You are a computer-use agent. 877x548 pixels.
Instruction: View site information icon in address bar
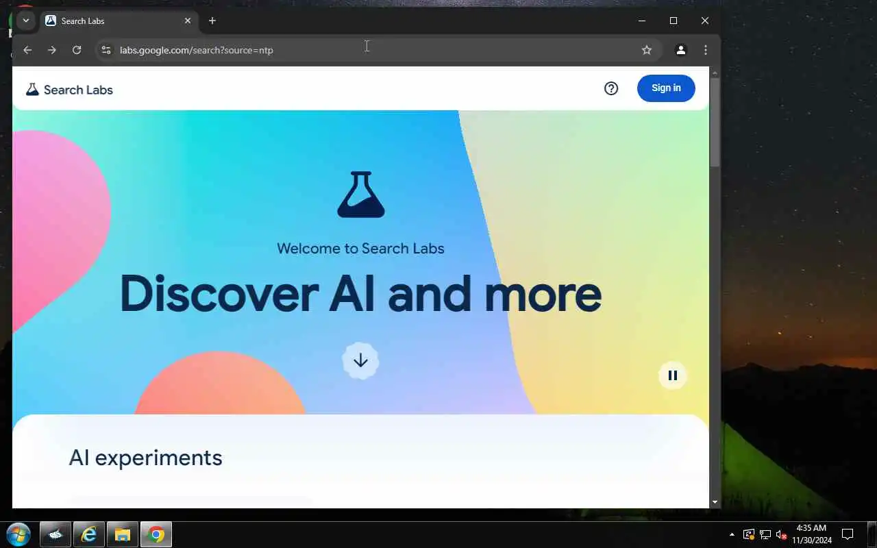[x=106, y=50]
